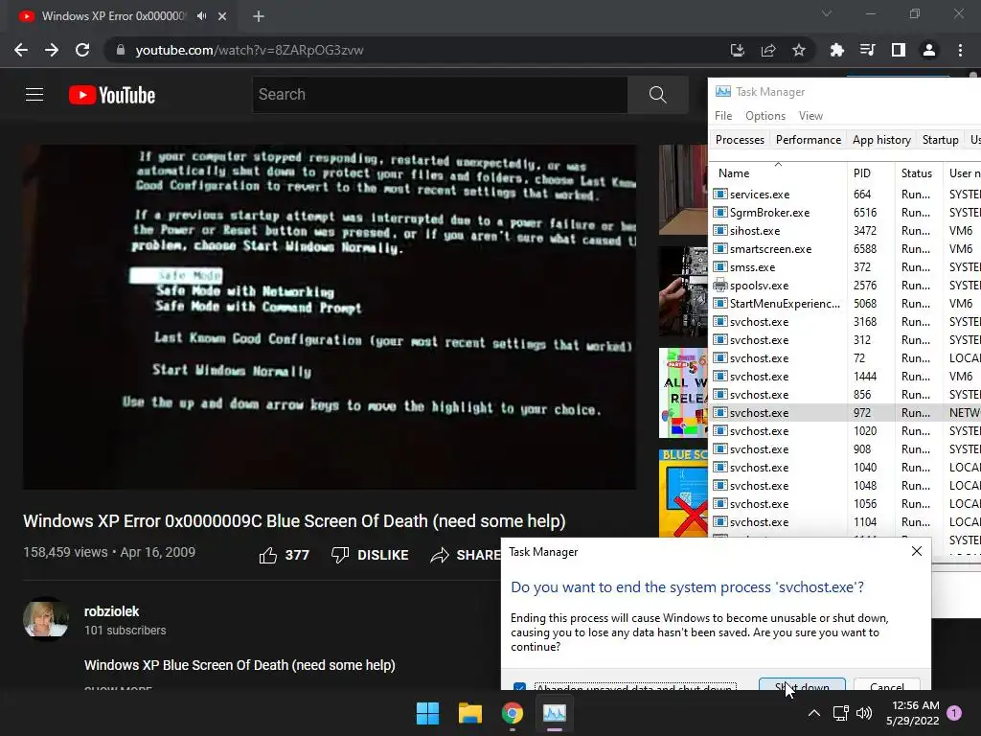The image size is (981, 736).
Task: Select services.exe process row
Action: [x=845, y=194]
